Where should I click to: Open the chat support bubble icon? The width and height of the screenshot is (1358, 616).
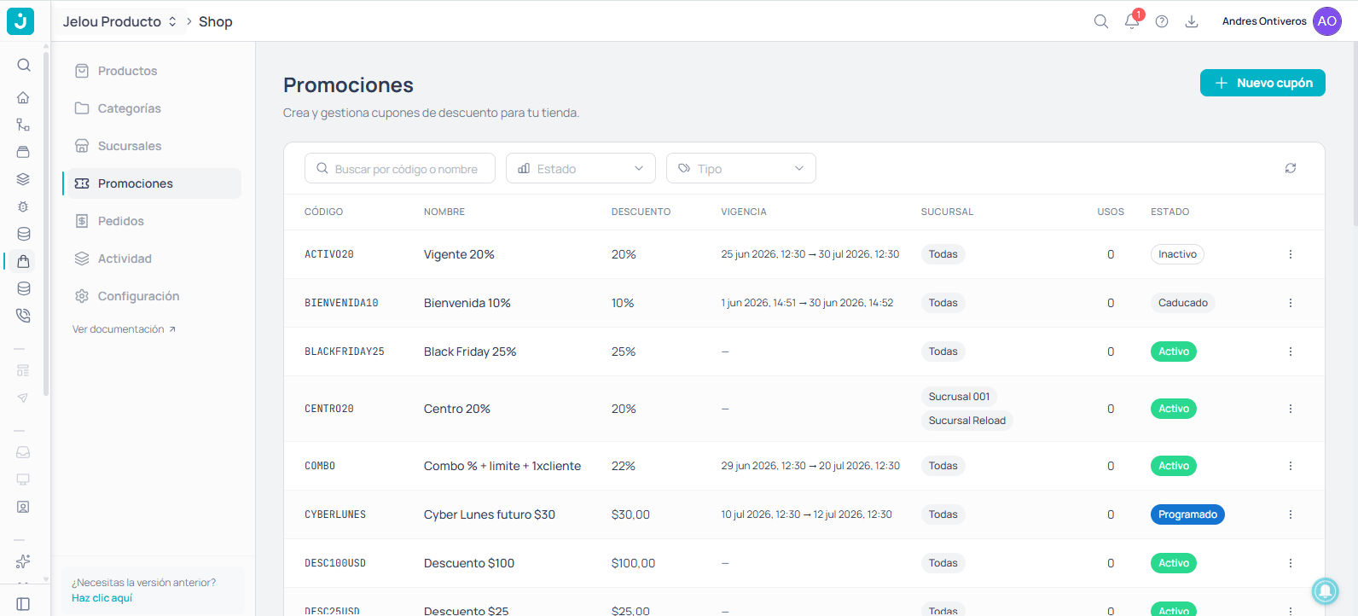(x=1325, y=590)
